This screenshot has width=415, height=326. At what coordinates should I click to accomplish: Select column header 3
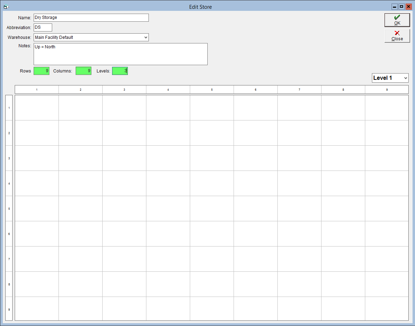point(124,90)
